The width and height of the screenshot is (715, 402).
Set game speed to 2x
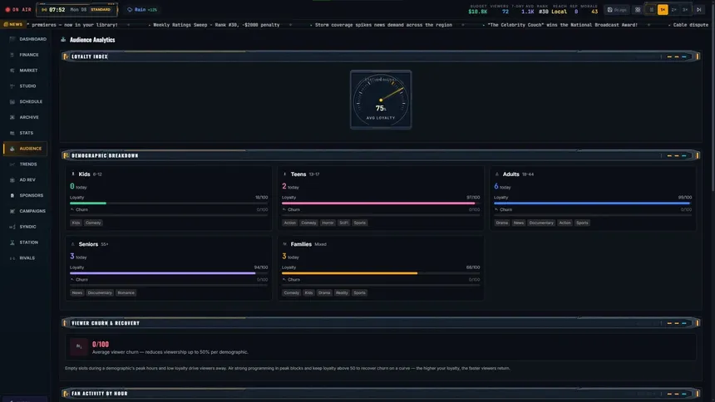point(673,10)
